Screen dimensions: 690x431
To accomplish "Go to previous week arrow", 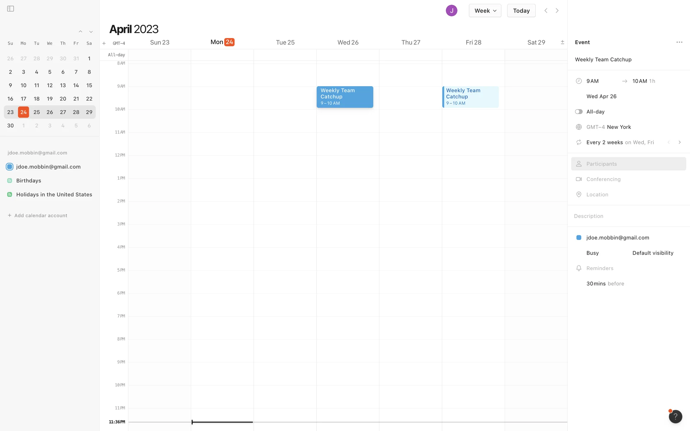I will click(x=546, y=11).
